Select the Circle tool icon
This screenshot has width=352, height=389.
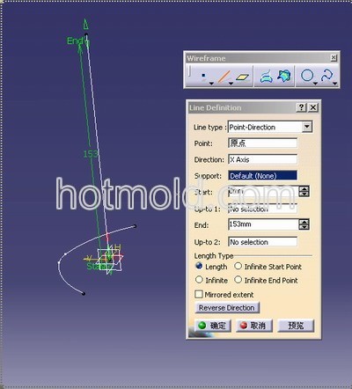click(x=307, y=76)
